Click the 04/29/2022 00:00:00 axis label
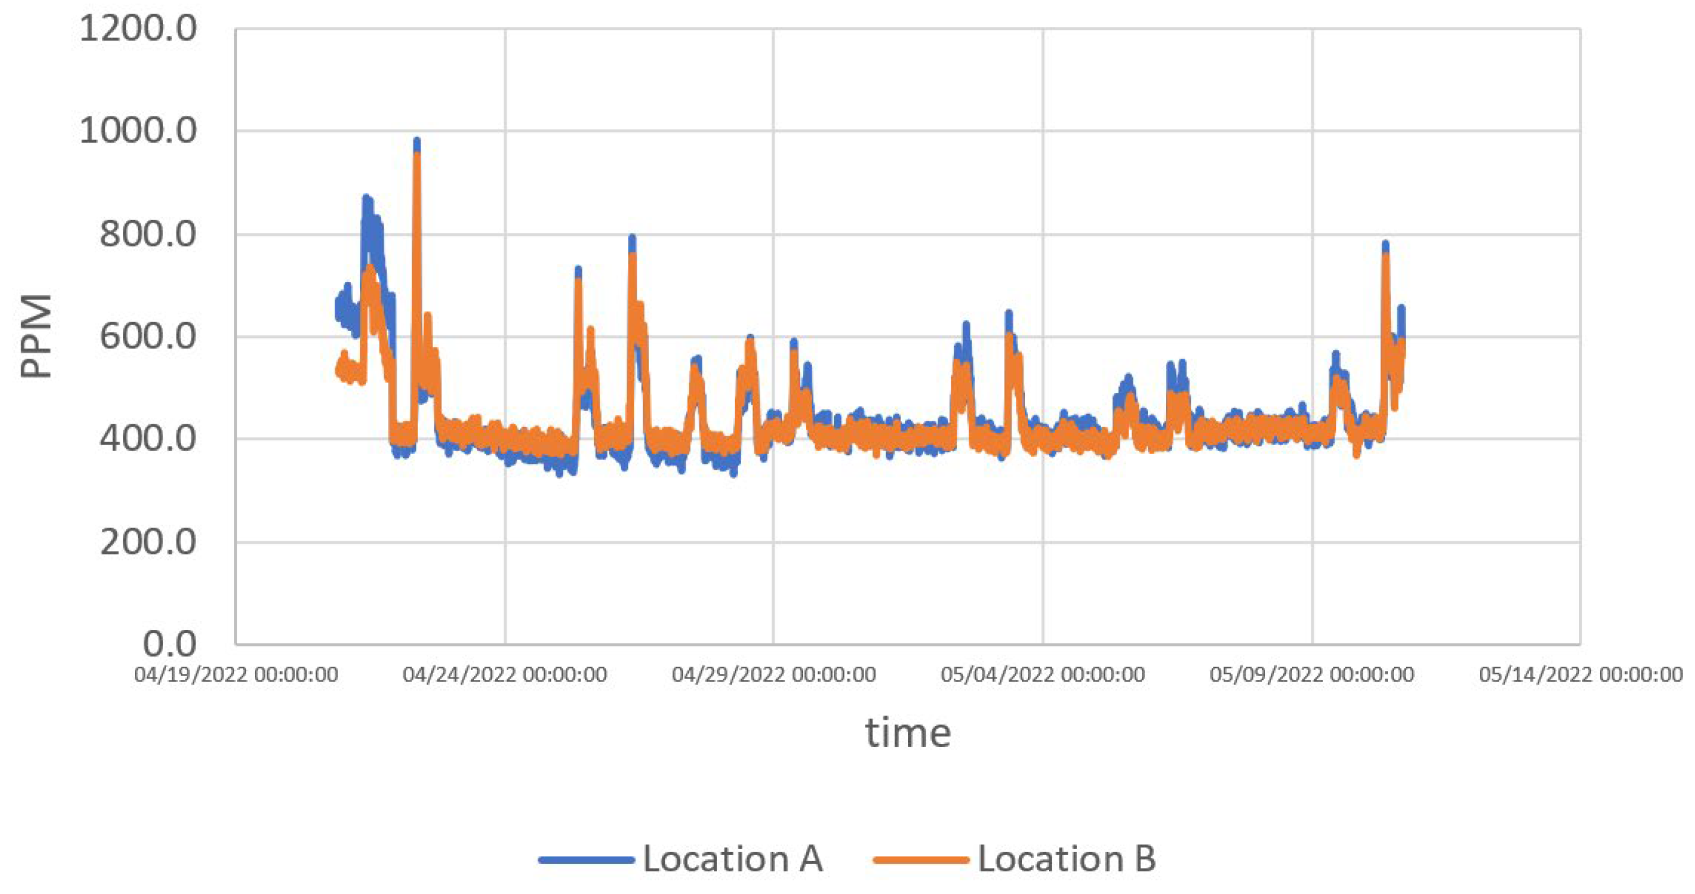 (x=773, y=675)
